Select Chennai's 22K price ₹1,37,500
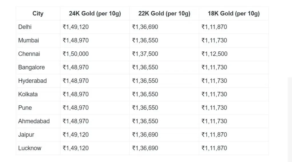The height and width of the screenshot is (162, 292). pos(145,54)
